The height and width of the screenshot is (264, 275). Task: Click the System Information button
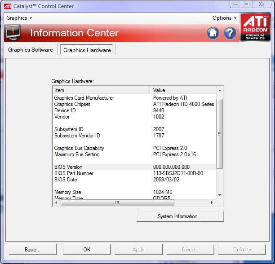coord(180,216)
